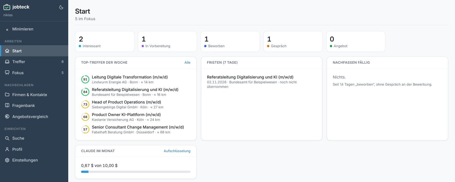Click the score 73 ring badge
Image resolution: width=455 pixels, height=182 pixels.
(x=85, y=104)
